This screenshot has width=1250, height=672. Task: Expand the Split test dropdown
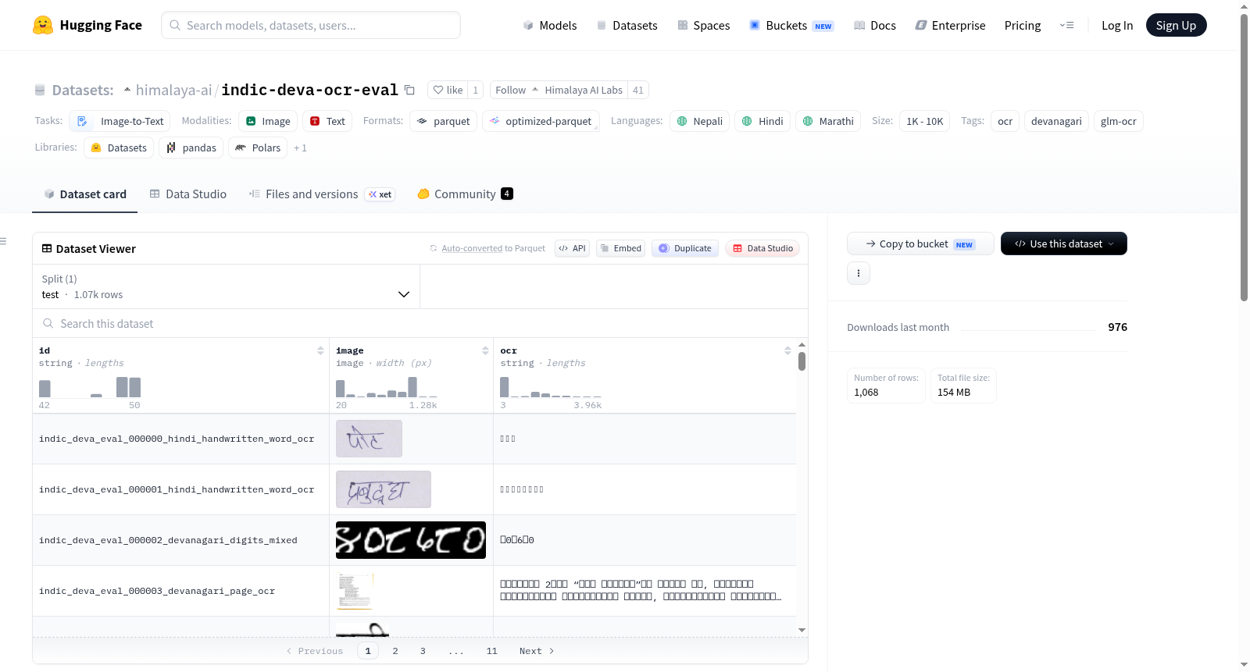click(226, 286)
